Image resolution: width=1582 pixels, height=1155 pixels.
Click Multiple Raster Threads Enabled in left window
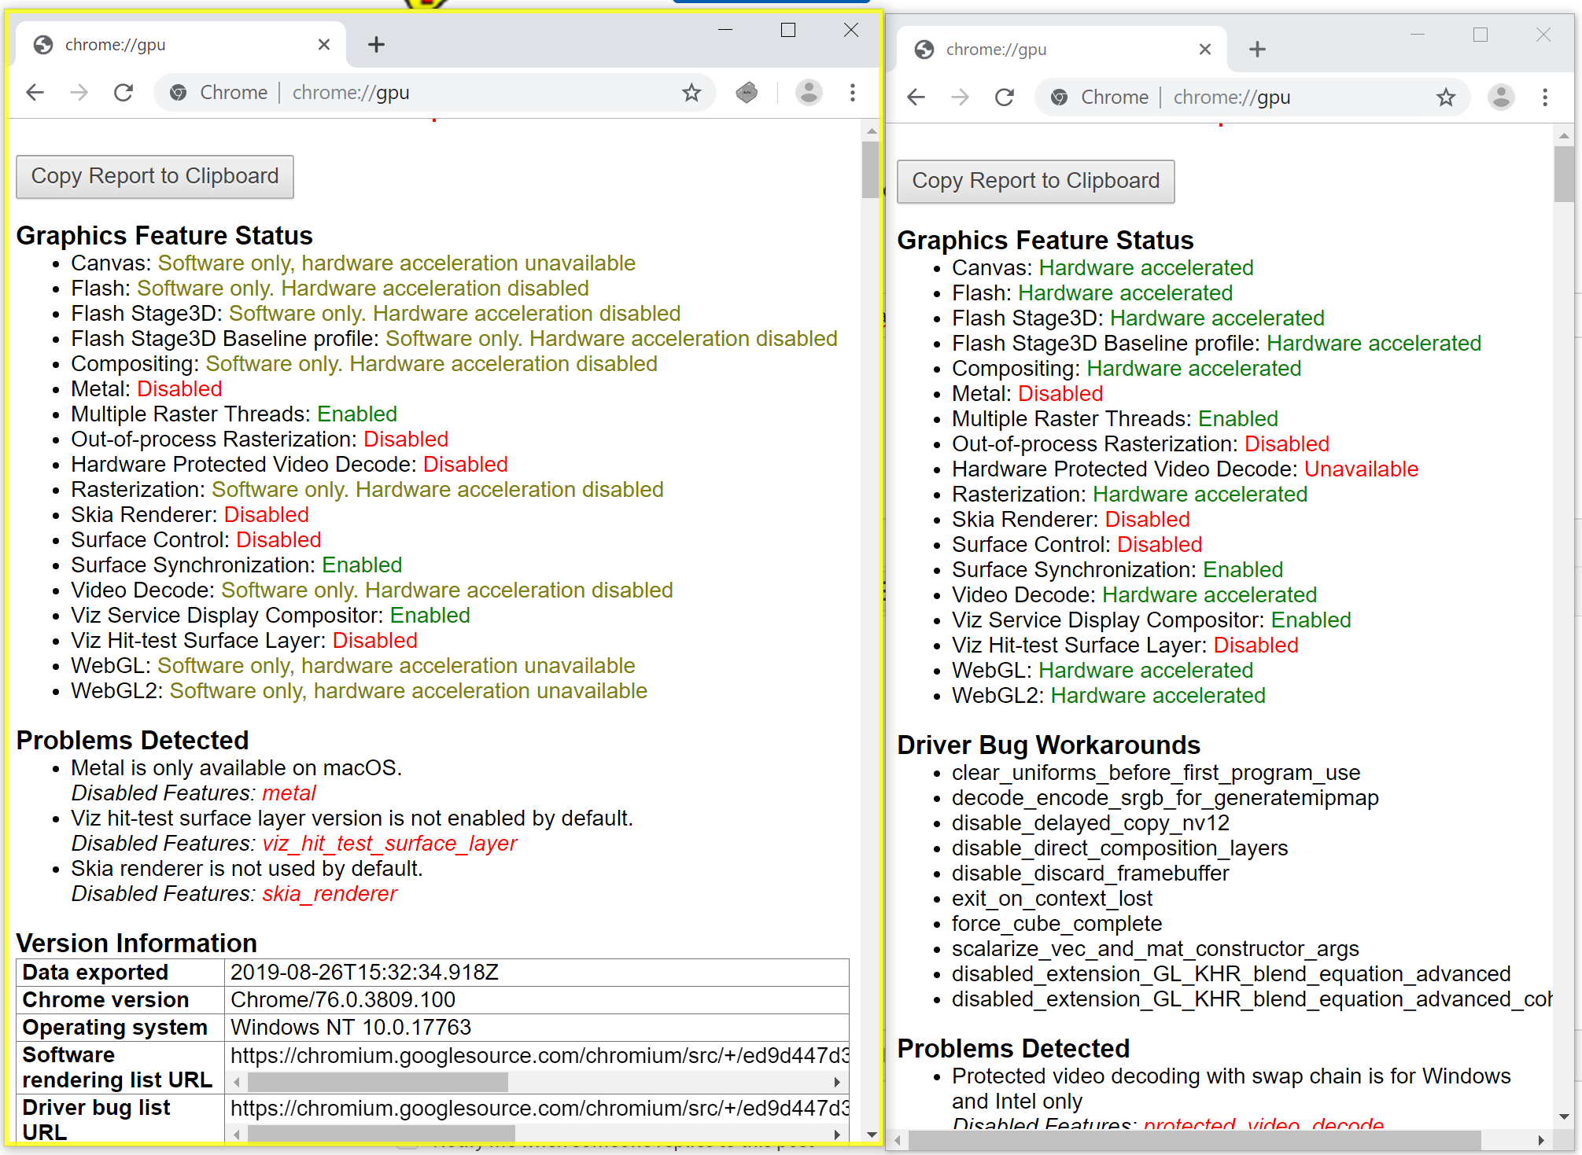click(x=357, y=414)
